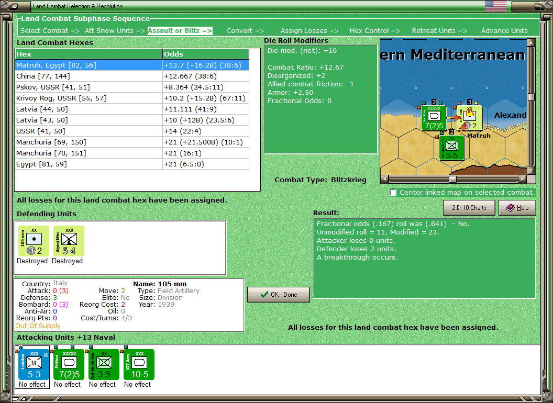Click Patton HQ counter on the map
The image size is (553, 403).
(x=434, y=118)
